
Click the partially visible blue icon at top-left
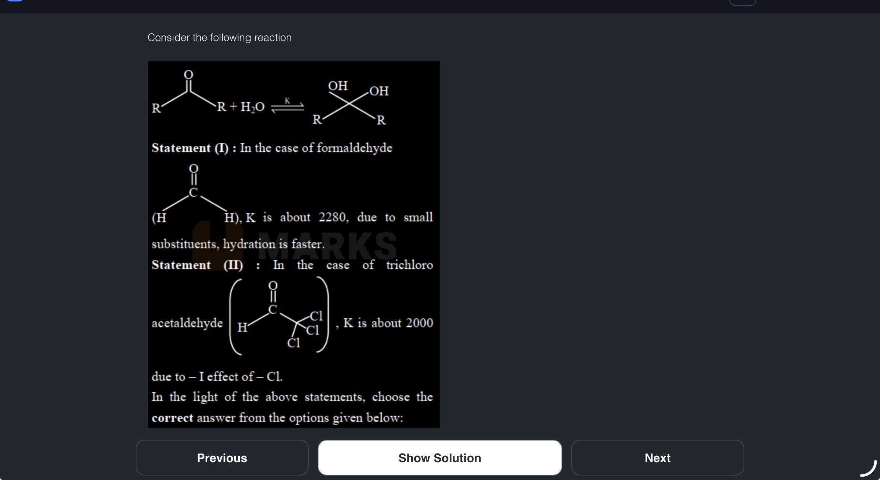coord(15,1)
